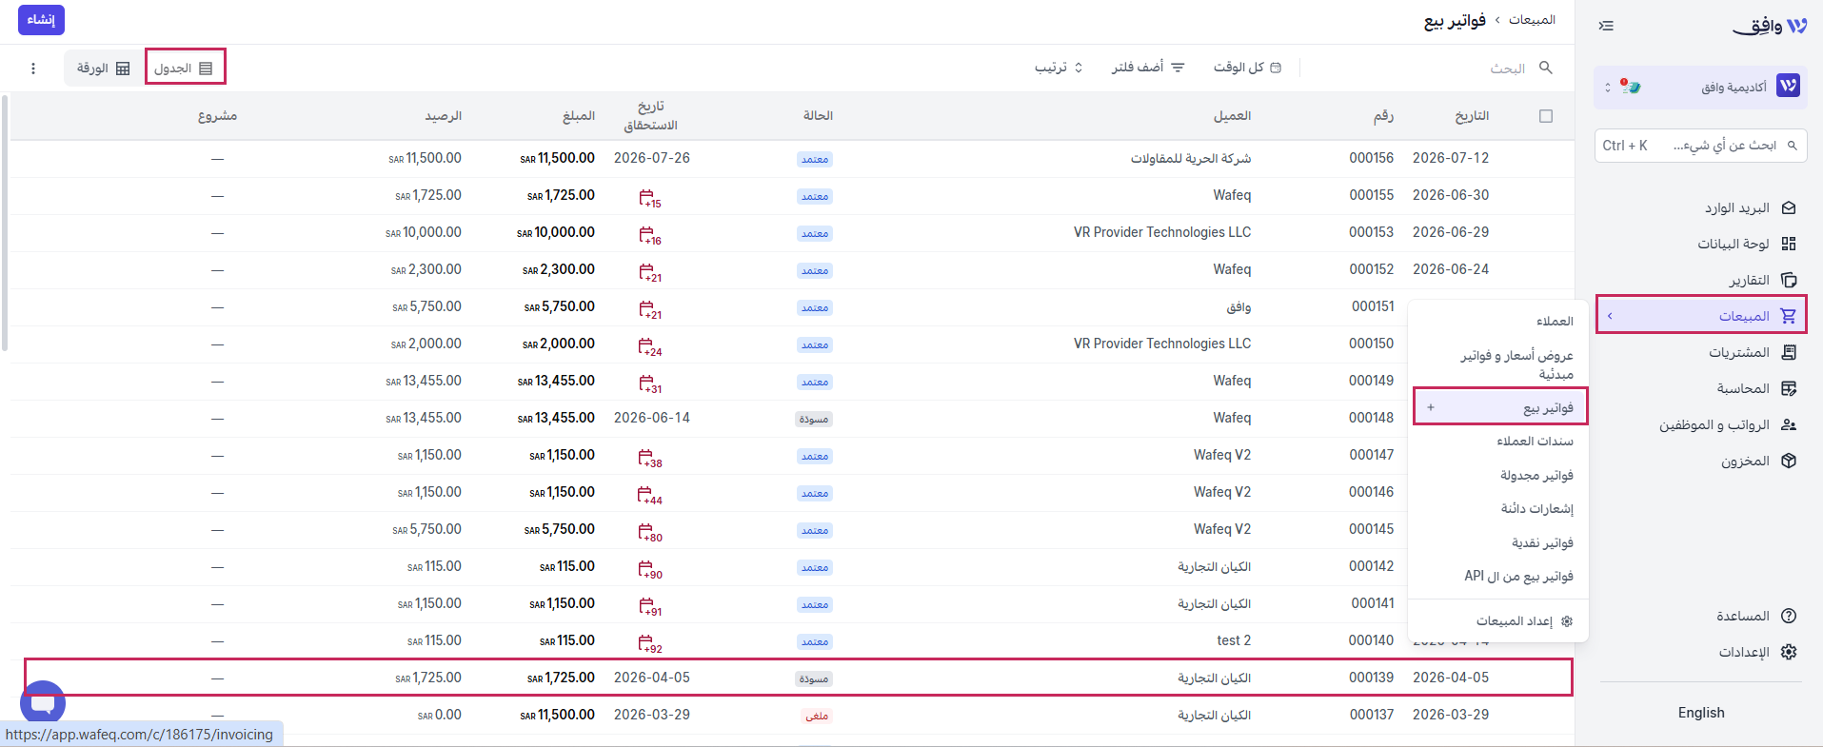This screenshot has width=1823, height=747.
Task: Click the due date 2026-07-26
Action: pos(652,158)
